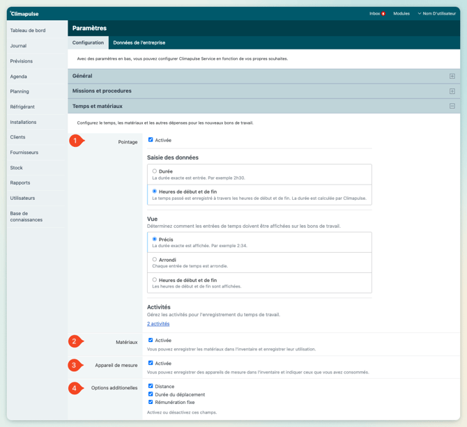Open Modules in the top bar
This screenshot has width=467, height=427.
point(401,13)
